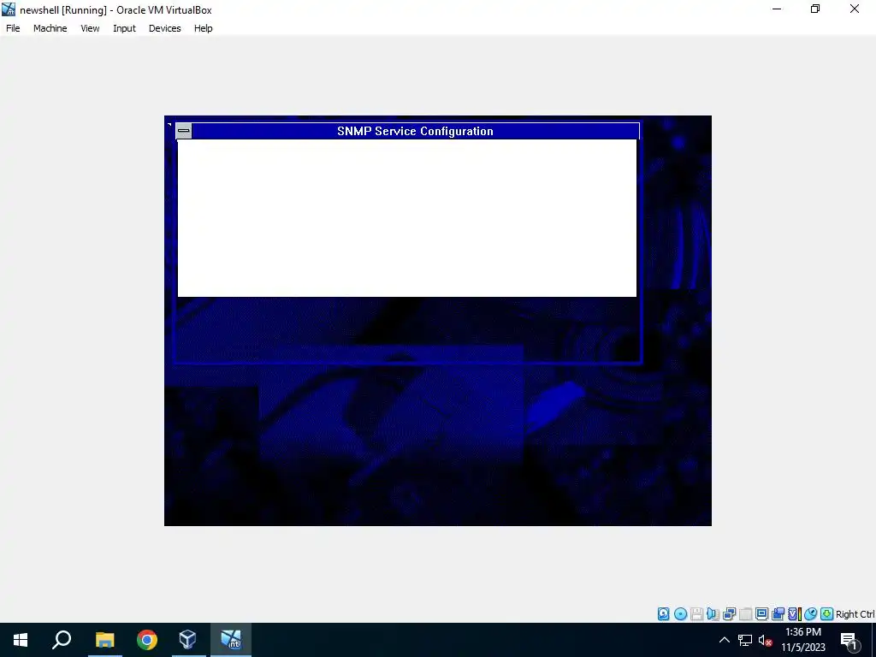
Task: Click the floppy disk indicator
Action: [x=696, y=614]
